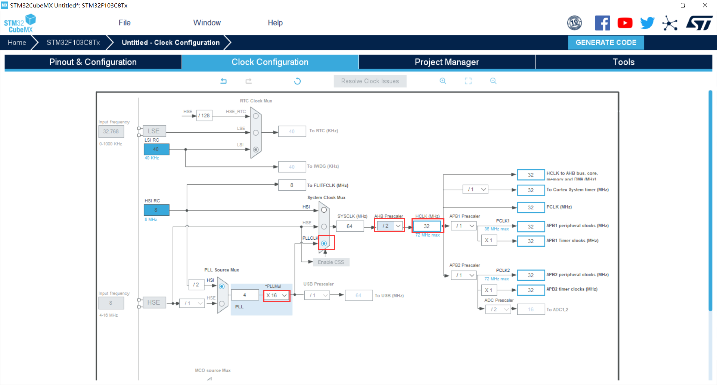Screen dimensions: 717x385
Task: Switch to Pinout & Configuration tab
Action: (x=93, y=62)
